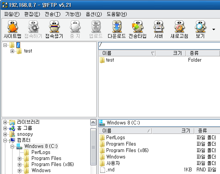
Task: Expand the 라이브러리 tree node
Action: click(x=5, y=123)
